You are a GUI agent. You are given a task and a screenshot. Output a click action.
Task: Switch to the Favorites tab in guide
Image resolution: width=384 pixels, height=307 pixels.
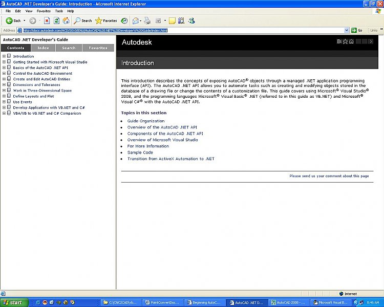98,48
